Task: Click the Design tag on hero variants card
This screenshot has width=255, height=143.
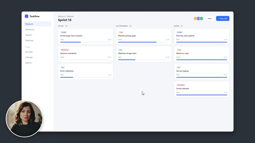Action: [63, 32]
